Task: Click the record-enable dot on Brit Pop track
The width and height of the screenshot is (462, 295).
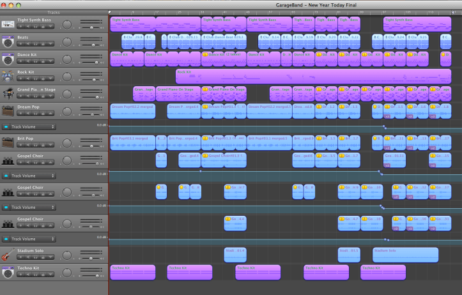Action: coord(20,145)
